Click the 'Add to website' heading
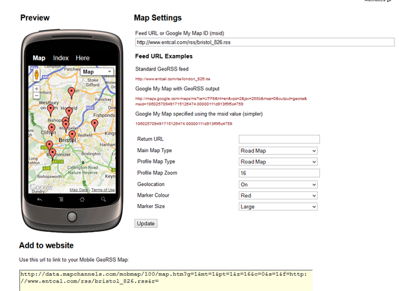 [47, 245]
